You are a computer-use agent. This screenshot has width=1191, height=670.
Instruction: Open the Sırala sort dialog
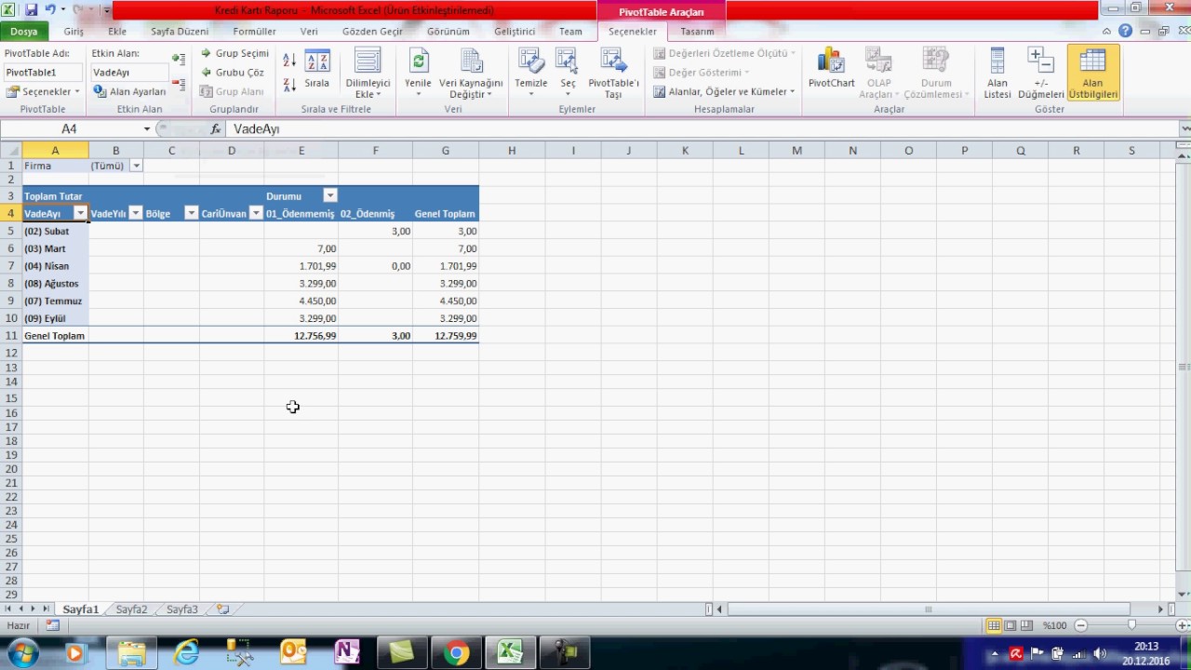coord(317,70)
